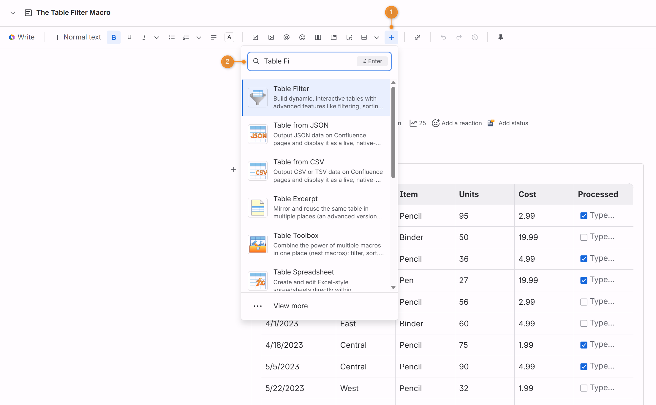Toggle the Processed checkbox for the Pen row
Viewport: 656px width, 405px height.
click(584, 280)
